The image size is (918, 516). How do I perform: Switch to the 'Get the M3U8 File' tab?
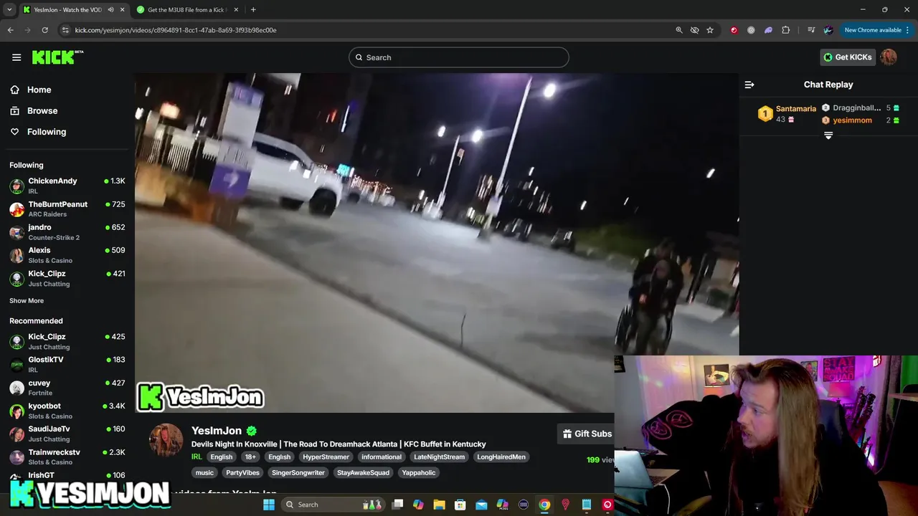188,10
